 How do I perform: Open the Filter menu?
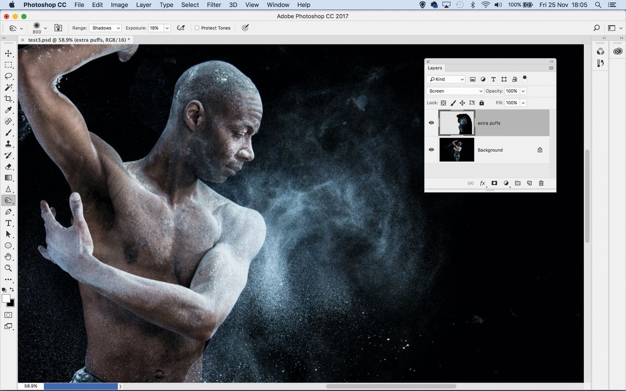[213, 5]
